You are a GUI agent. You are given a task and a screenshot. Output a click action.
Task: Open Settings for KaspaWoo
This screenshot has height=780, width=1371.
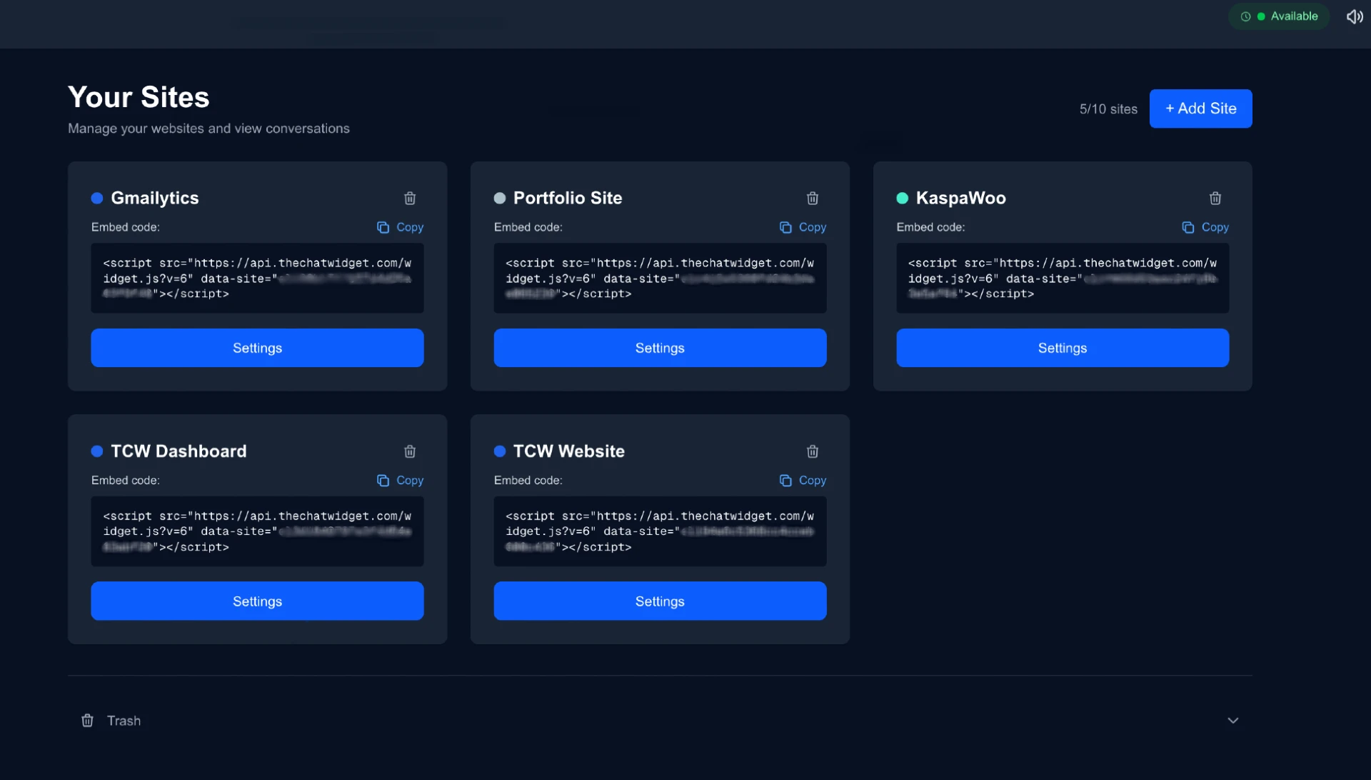pyautogui.click(x=1062, y=348)
